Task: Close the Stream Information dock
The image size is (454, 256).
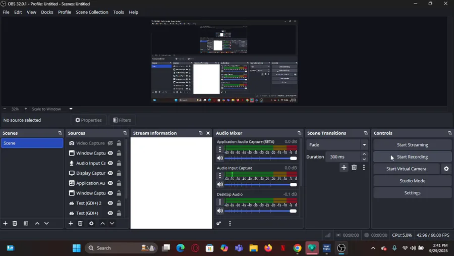Action: [208, 133]
